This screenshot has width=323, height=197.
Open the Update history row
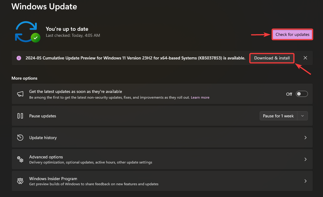tap(151, 138)
